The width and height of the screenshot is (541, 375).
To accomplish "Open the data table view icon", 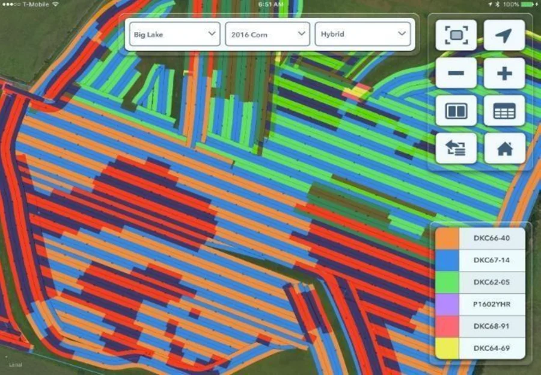I will coord(504,111).
